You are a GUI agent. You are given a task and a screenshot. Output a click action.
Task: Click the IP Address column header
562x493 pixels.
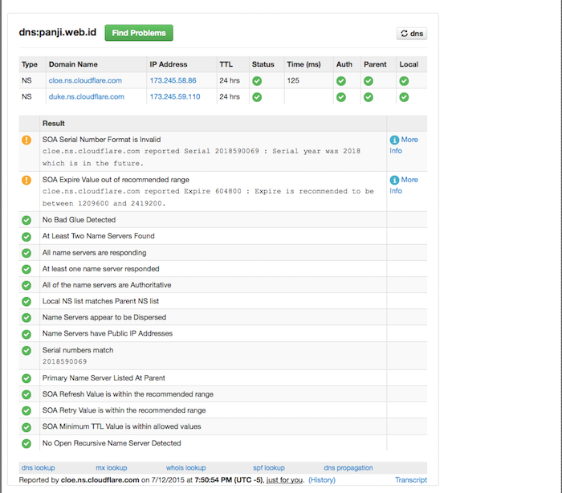[169, 64]
